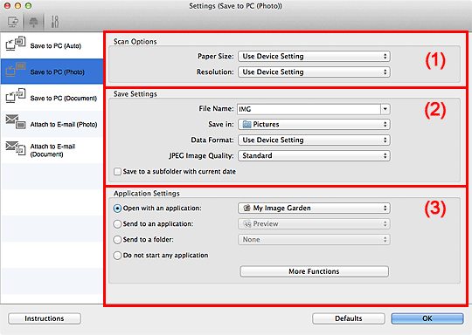
Task: Open the Data Format dropdown
Action: click(x=314, y=140)
